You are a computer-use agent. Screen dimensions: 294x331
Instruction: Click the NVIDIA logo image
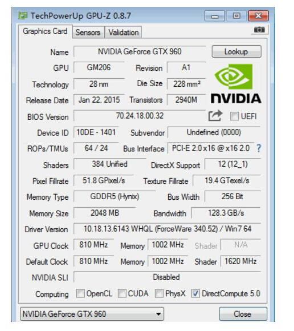[x=236, y=84]
